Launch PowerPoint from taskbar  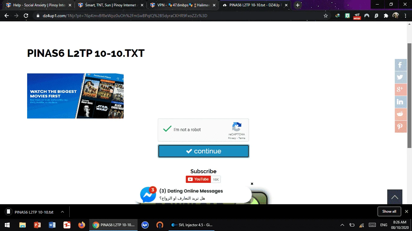(x=37, y=225)
